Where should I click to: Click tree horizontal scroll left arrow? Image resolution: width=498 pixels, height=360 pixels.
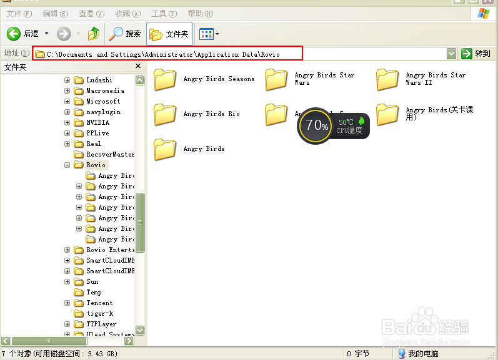click(x=6, y=341)
